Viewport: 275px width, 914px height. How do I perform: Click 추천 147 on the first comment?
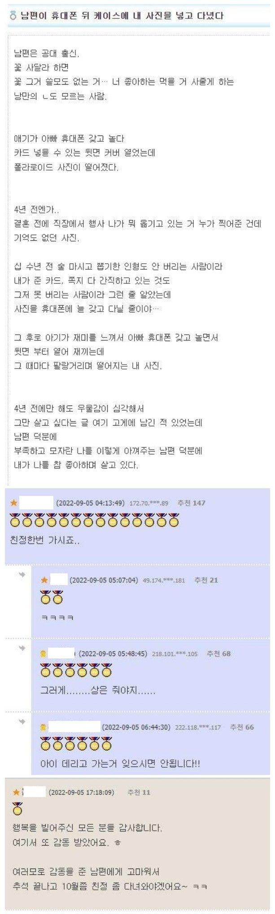pos(192,503)
